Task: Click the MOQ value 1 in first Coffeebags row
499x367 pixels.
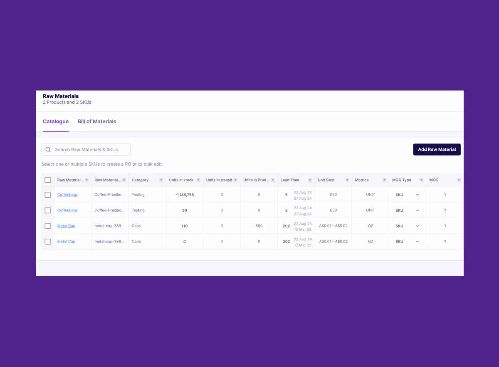Action: point(445,195)
